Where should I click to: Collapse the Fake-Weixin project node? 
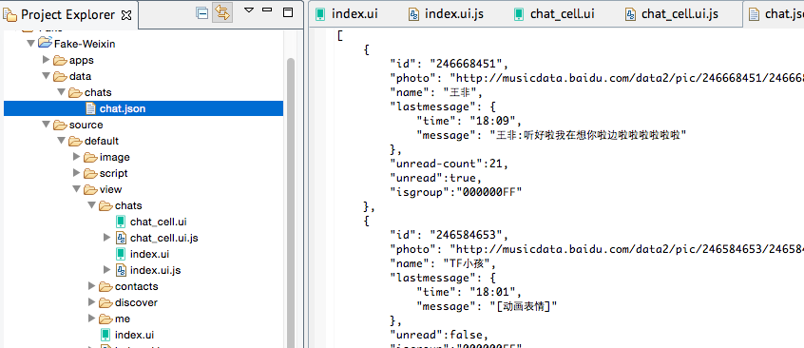pos(31,44)
